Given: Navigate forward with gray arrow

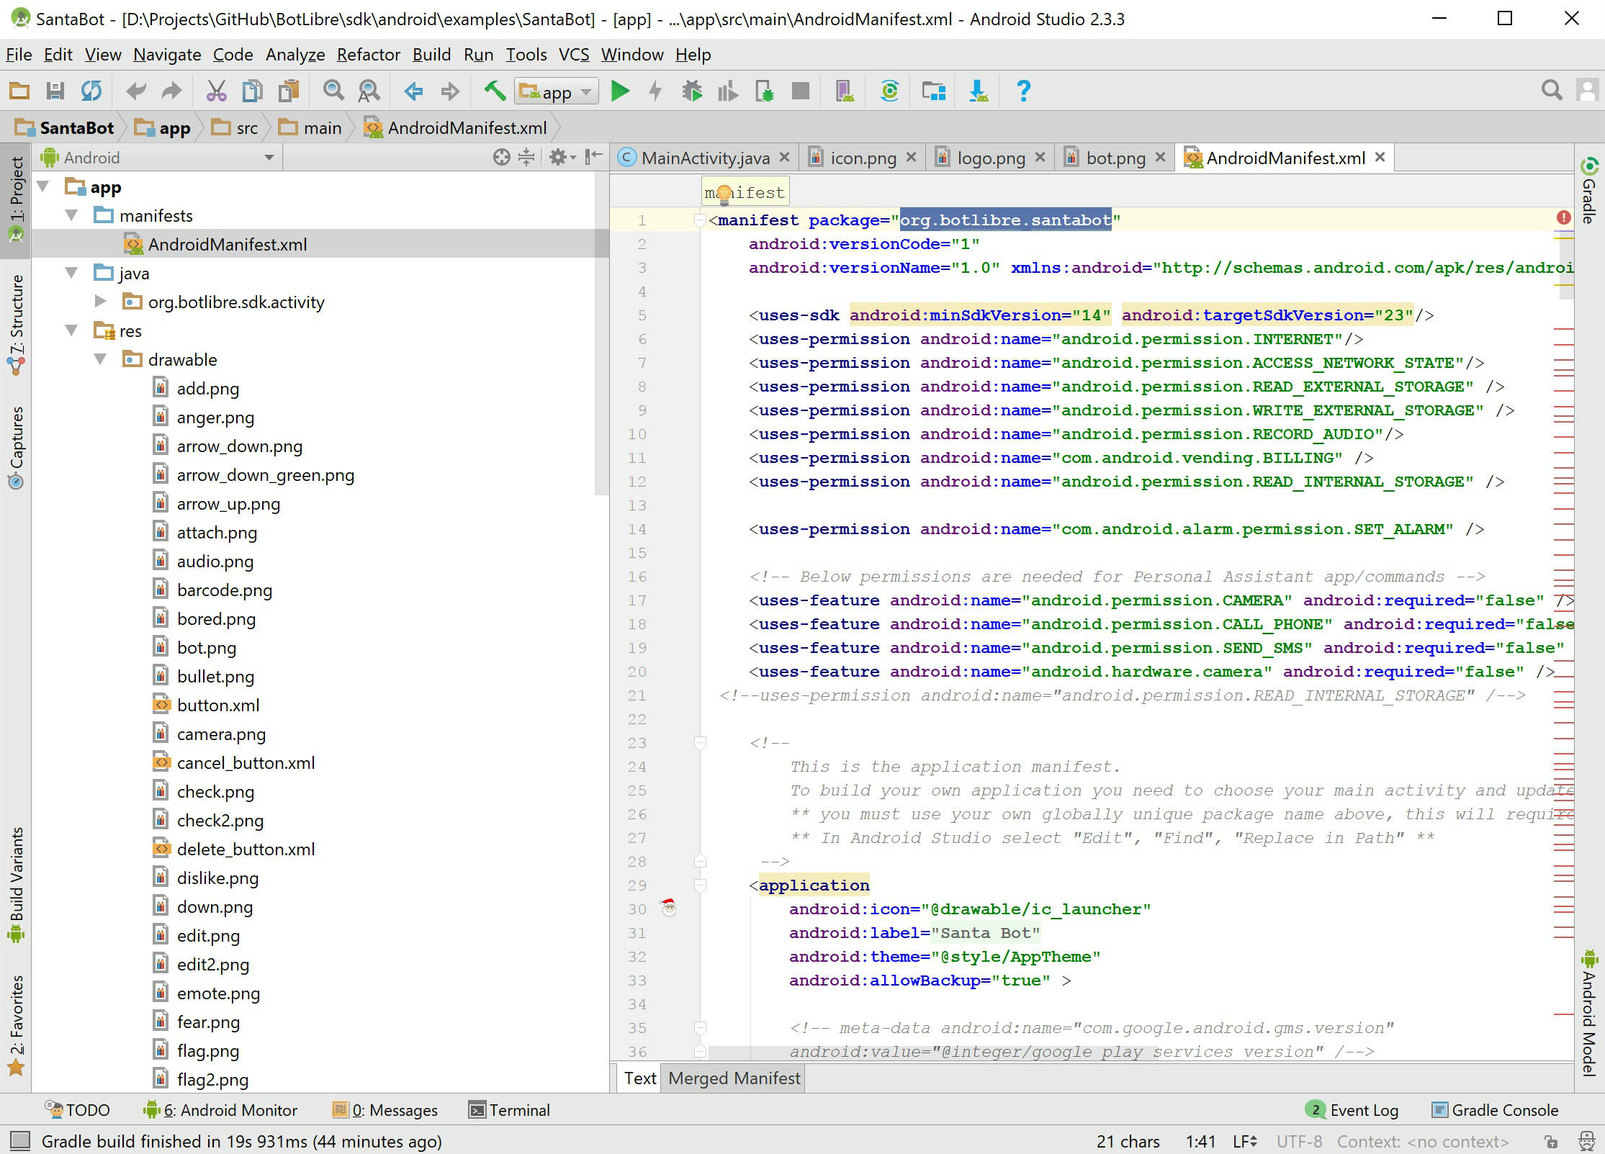Looking at the screenshot, I should click(450, 91).
